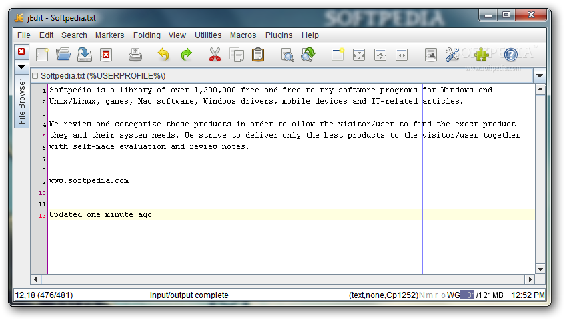Click memory usage indicator 121MB
The height and width of the screenshot is (320, 565).
(482, 295)
